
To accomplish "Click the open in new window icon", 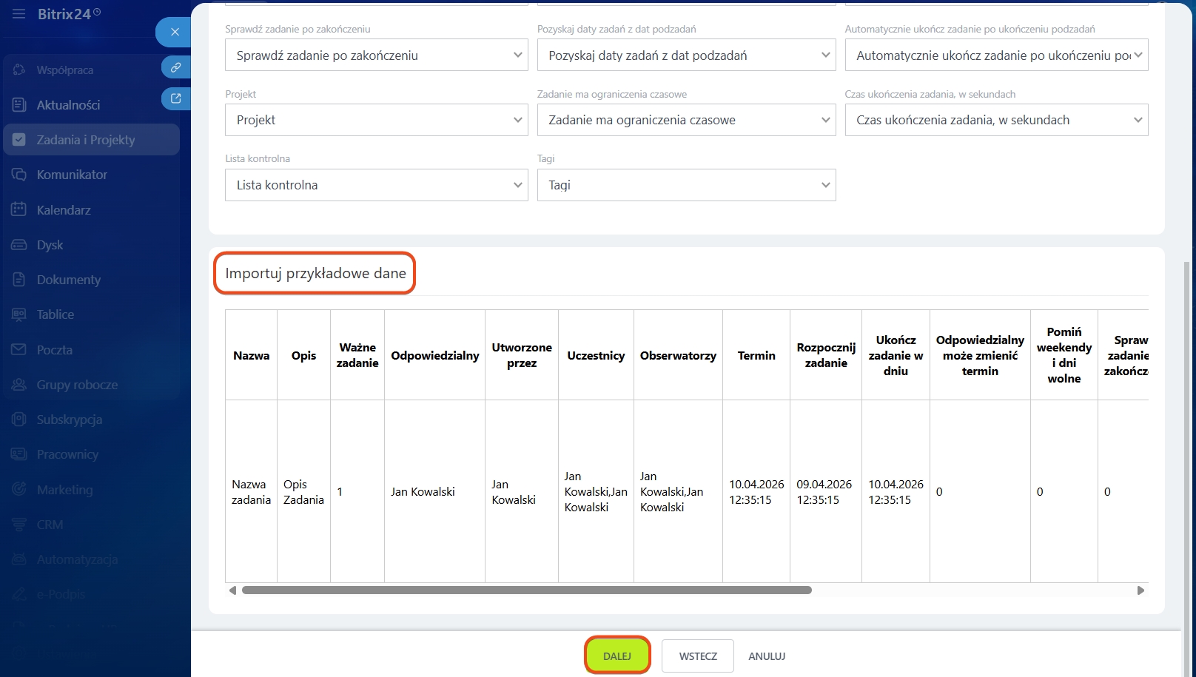I will pyautogui.click(x=175, y=98).
